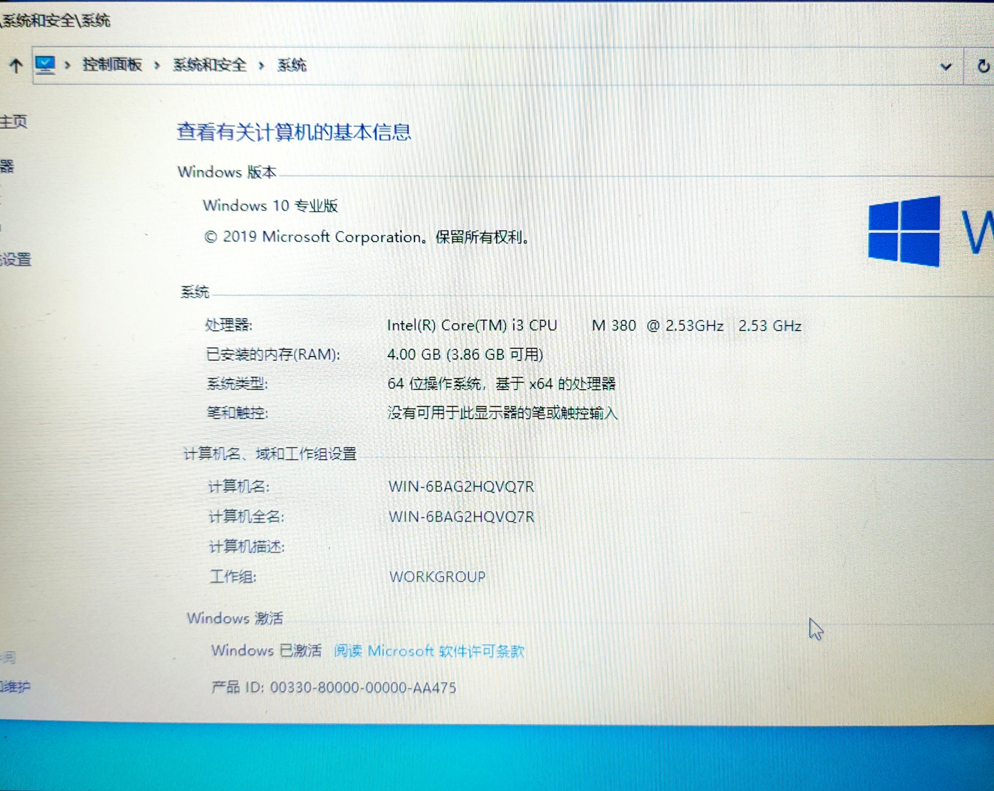Viewport: 994px width, 791px height.
Task: Click the computer icon in address bar
Action: pyautogui.click(x=45, y=65)
